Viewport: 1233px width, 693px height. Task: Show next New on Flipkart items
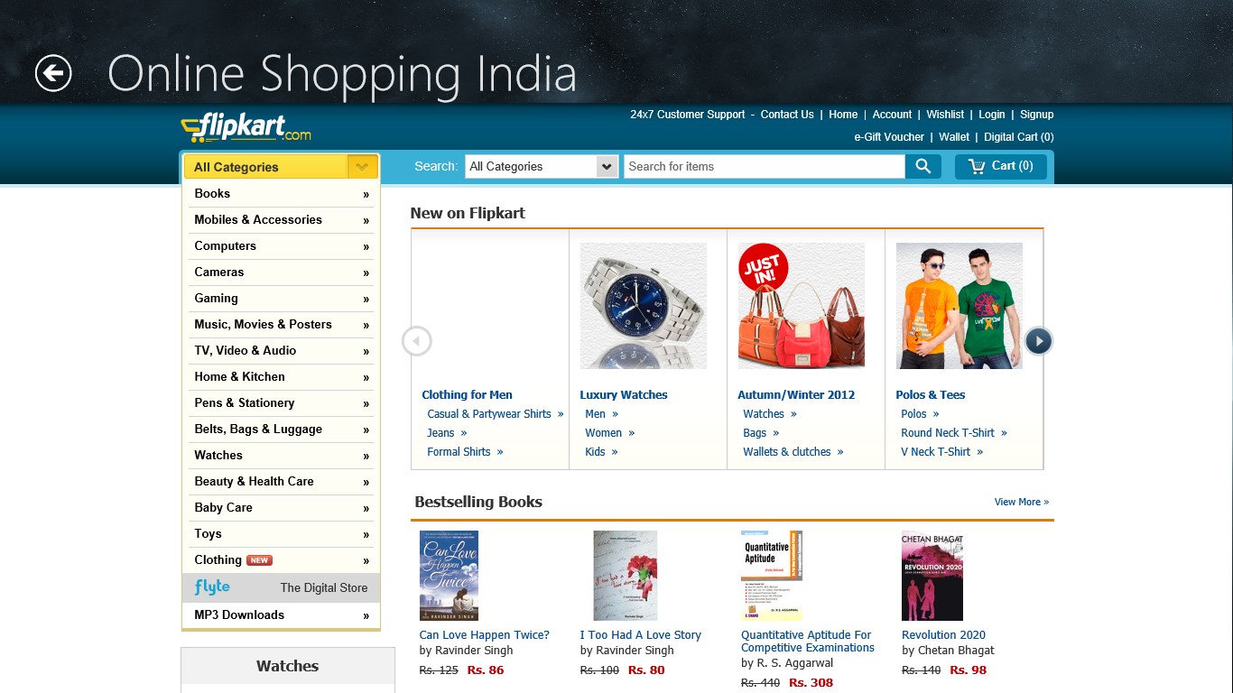(1039, 341)
